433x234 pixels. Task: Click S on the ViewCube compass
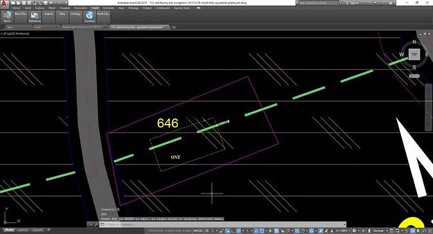click(x=414, y=67)
